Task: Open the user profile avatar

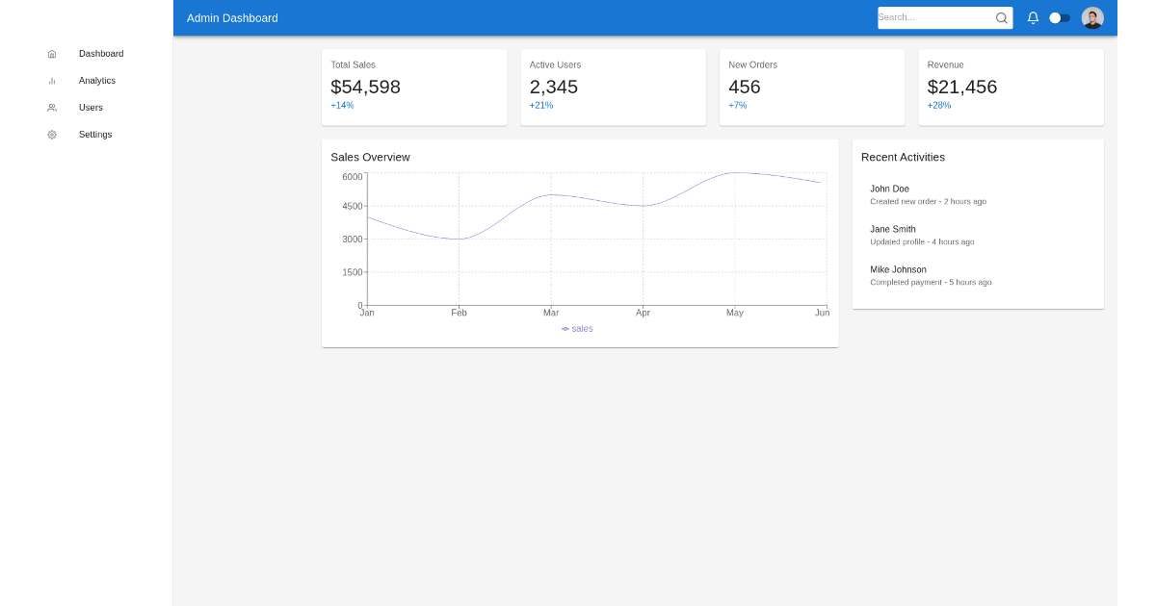Action: 1091,18
